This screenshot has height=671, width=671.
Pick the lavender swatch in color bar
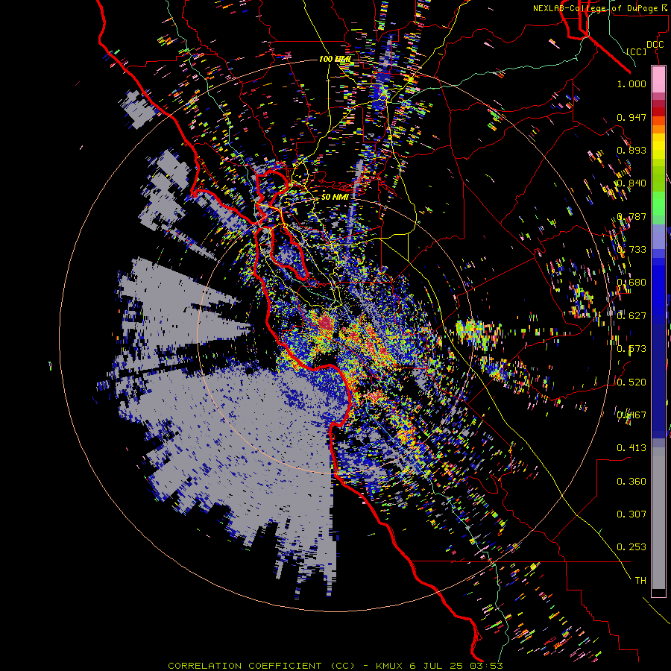[658, 236]
